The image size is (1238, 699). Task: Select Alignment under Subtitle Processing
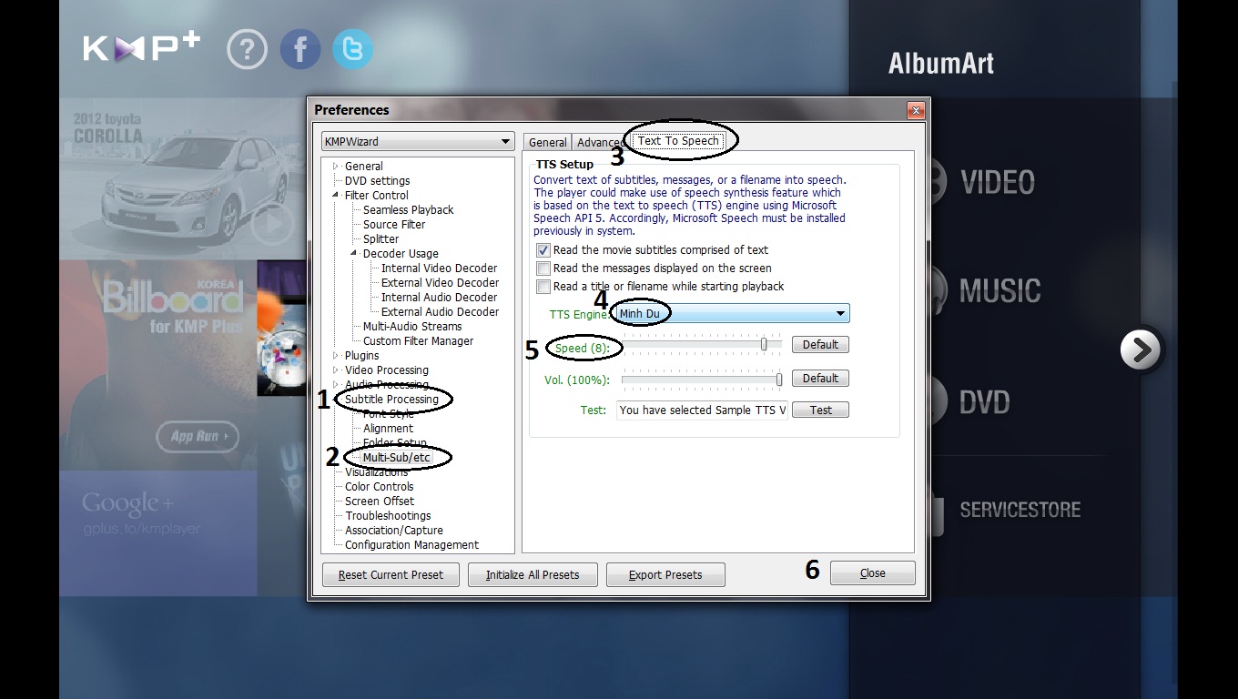tap(388, 429)
